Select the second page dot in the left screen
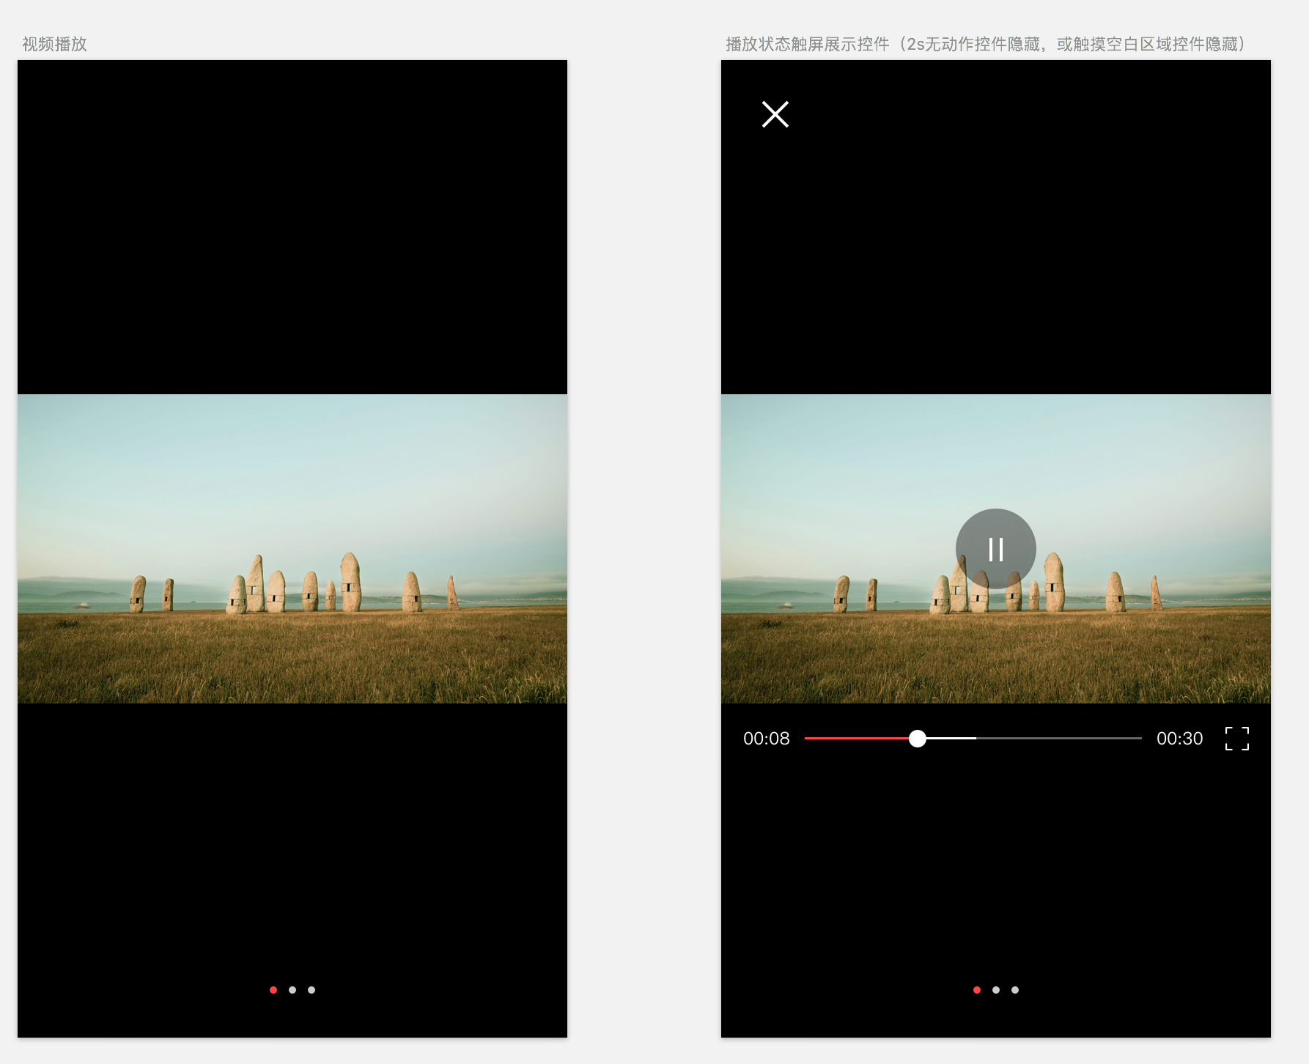Viewport: 1309px width, 1064px height. pyautogui.click(x=292, y=990)
